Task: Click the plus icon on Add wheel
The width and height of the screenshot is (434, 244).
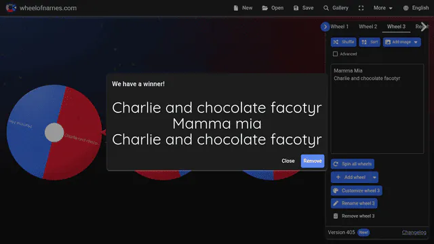Action: coord(338,177)
